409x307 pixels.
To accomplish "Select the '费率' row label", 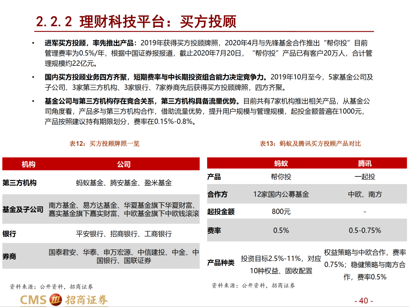I will pos(214,231).
